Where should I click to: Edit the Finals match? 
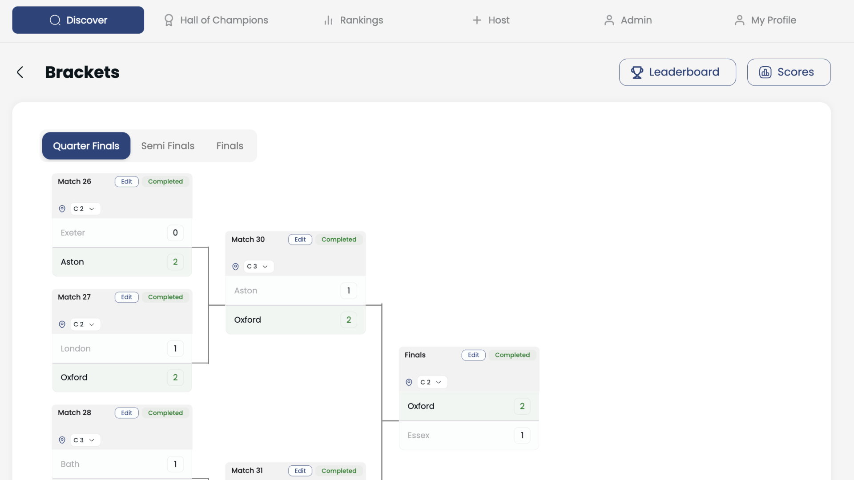click(x=474, y=355)
